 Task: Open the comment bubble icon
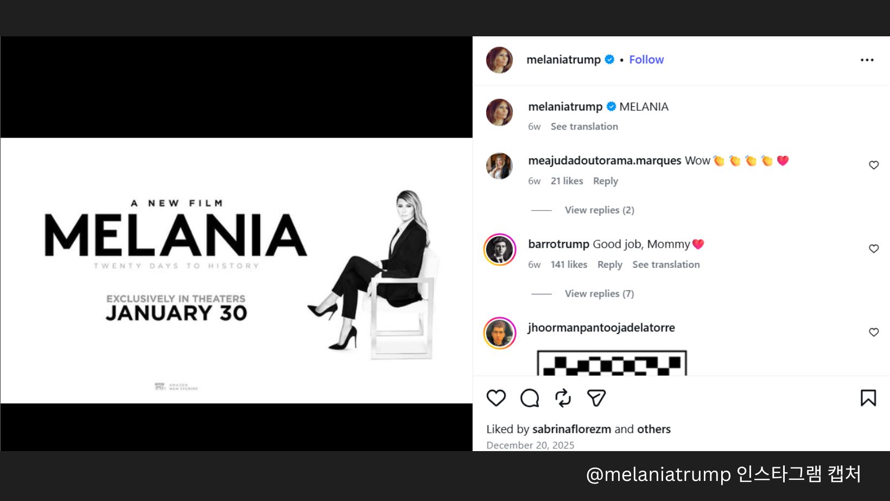(x=530, y=398)
